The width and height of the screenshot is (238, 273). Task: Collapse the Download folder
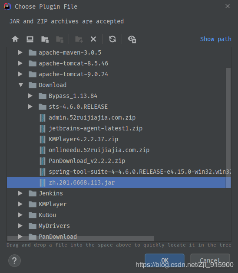[x=21, y=85]
